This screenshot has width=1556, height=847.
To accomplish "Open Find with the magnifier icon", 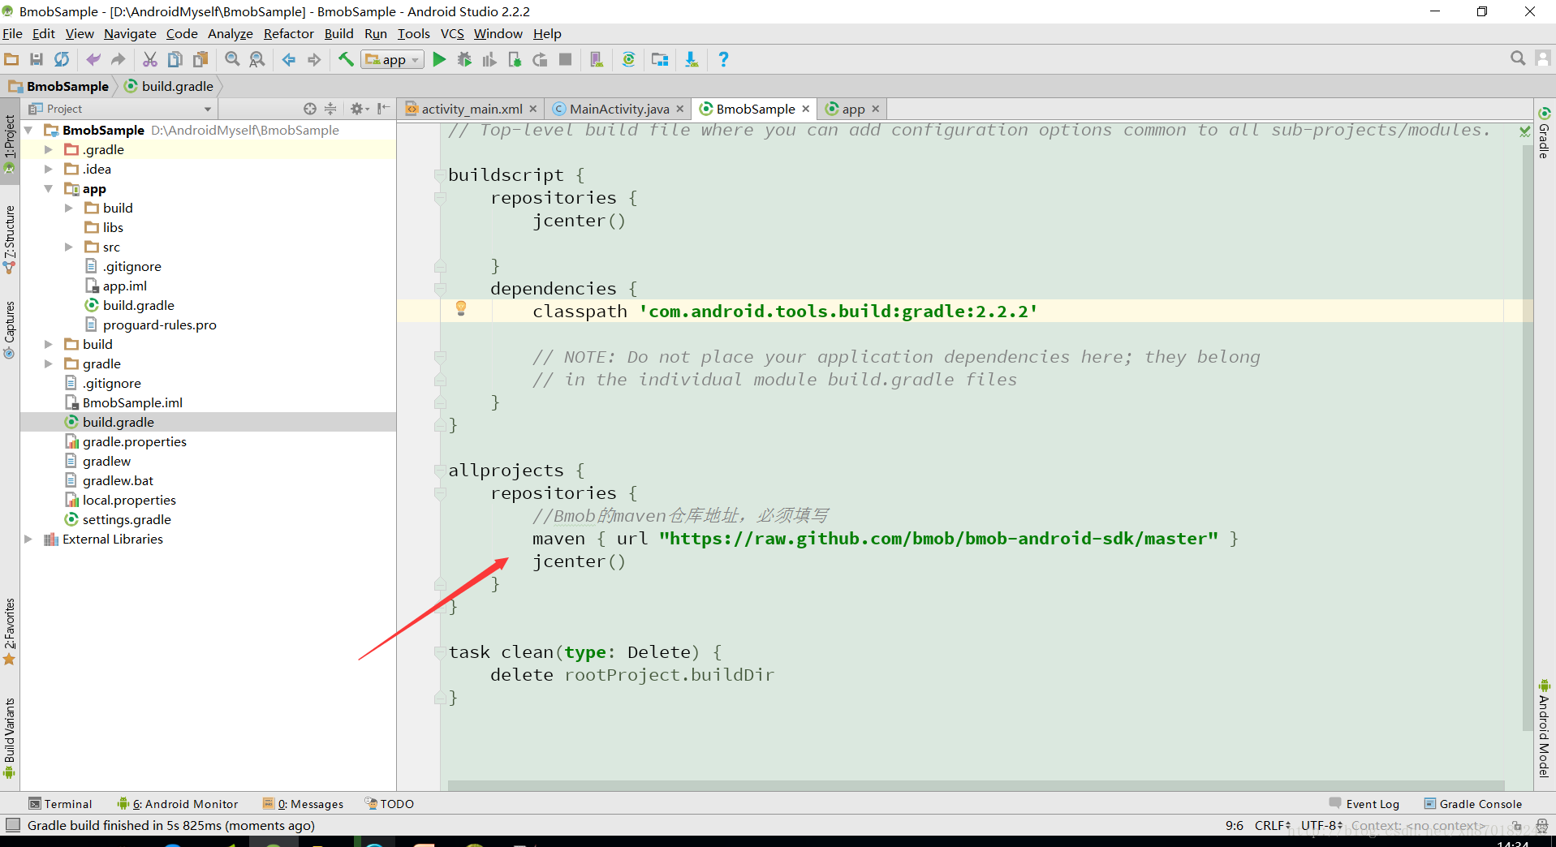I will point(232,59).
